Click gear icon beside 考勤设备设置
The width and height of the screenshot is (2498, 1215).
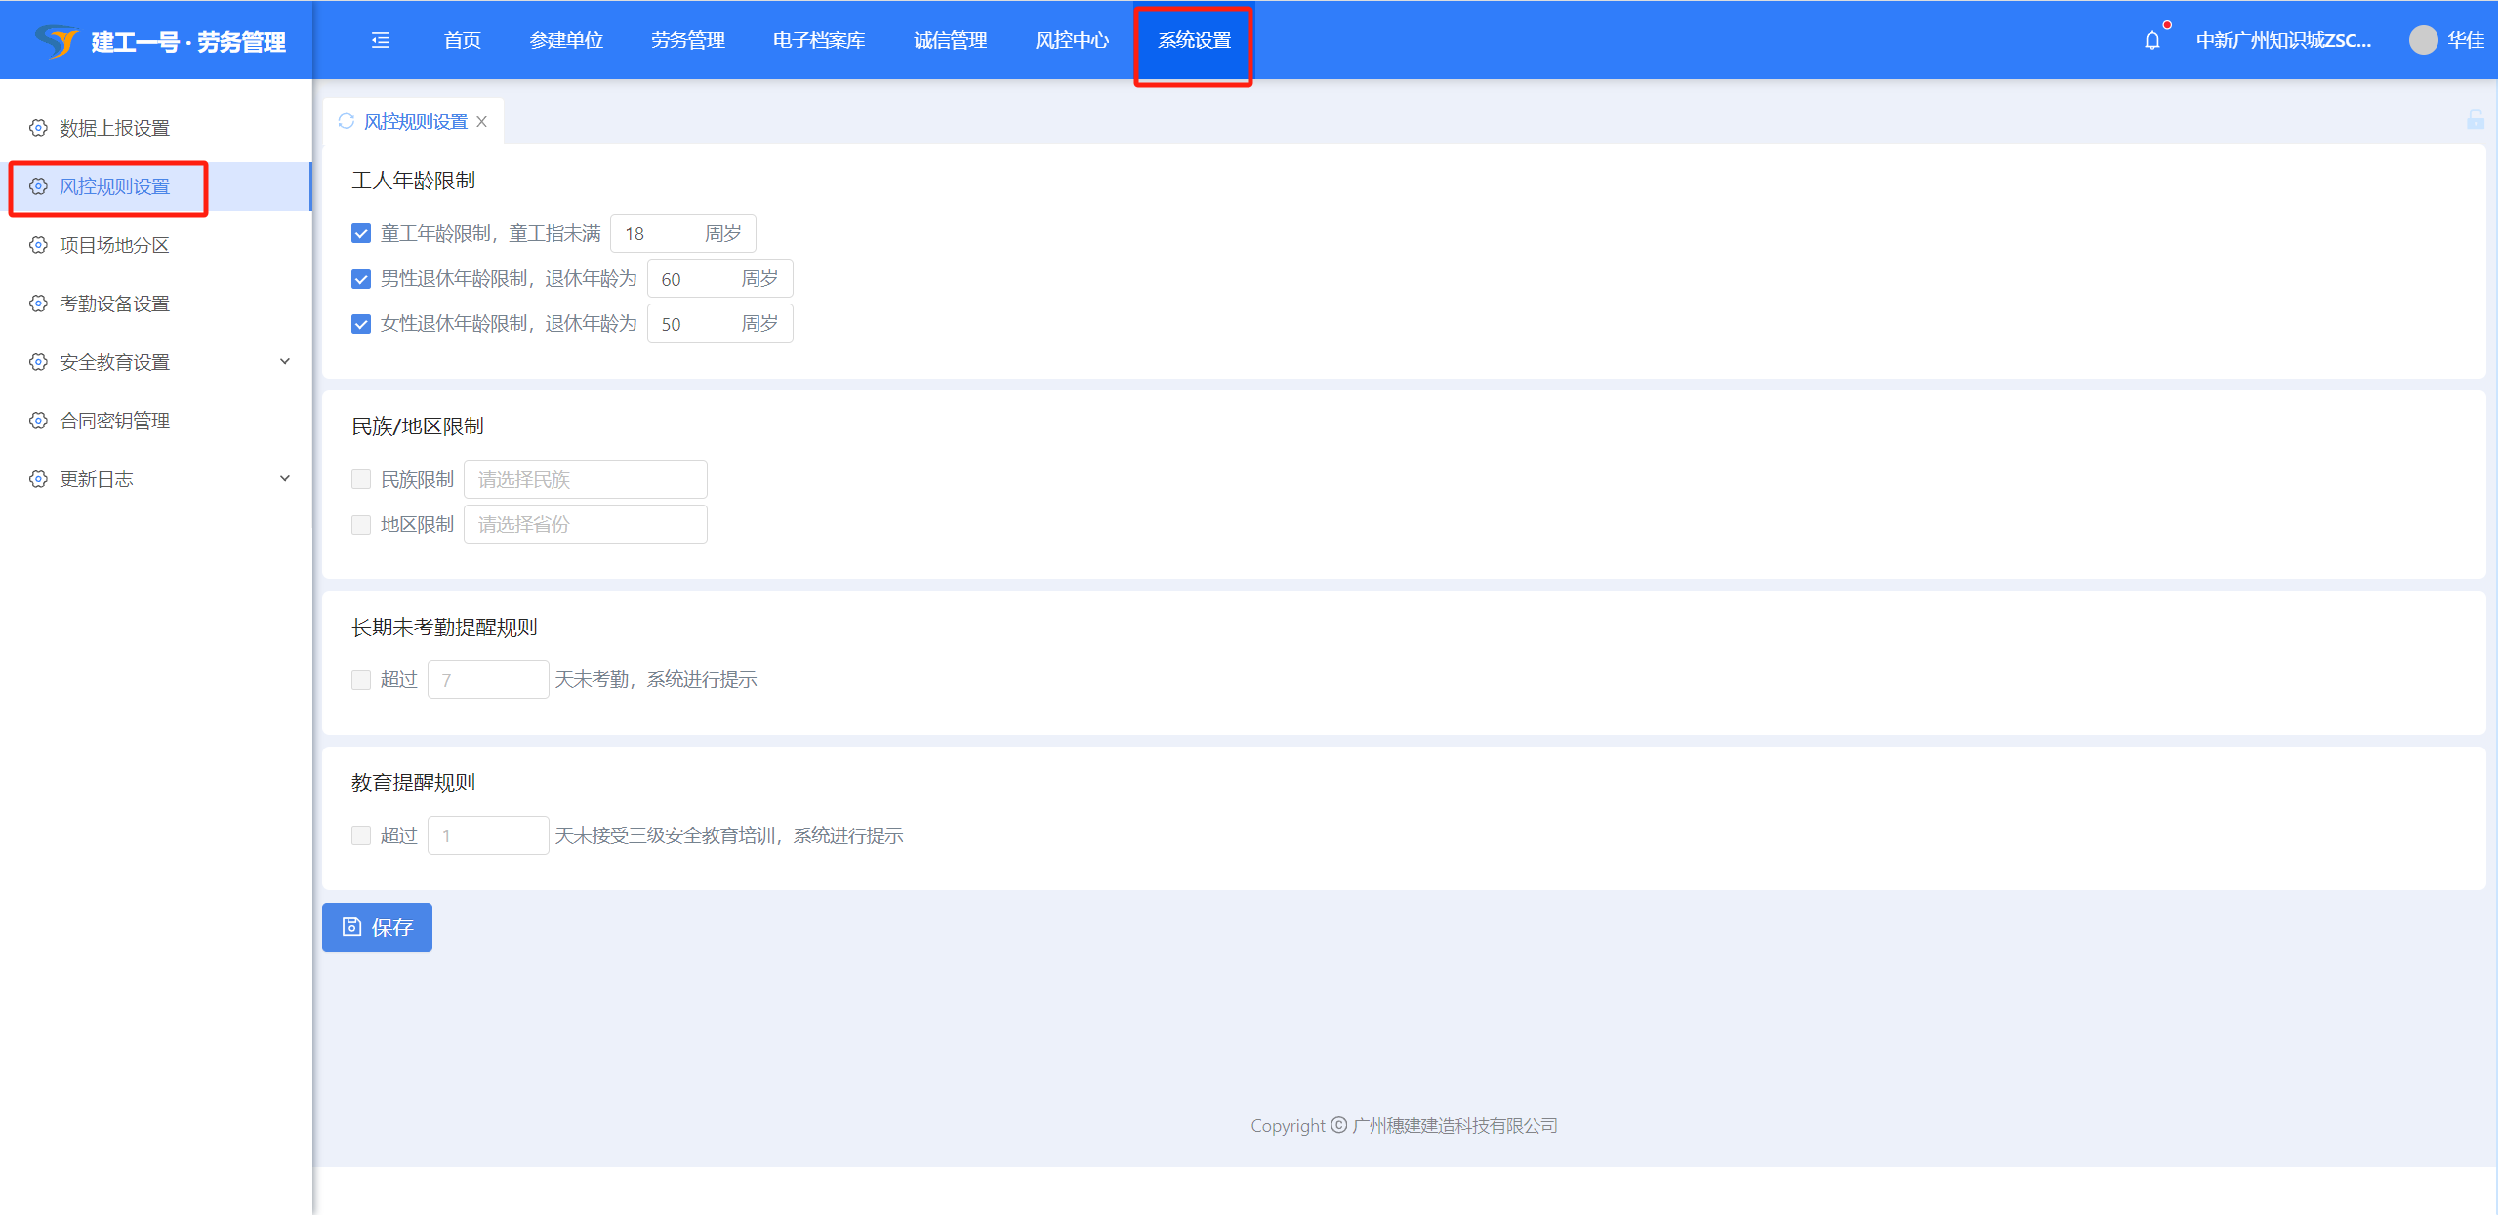click(x=38, y=304)
